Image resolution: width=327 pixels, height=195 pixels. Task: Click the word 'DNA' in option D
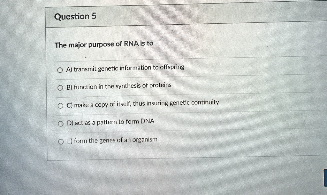[148, 121]
